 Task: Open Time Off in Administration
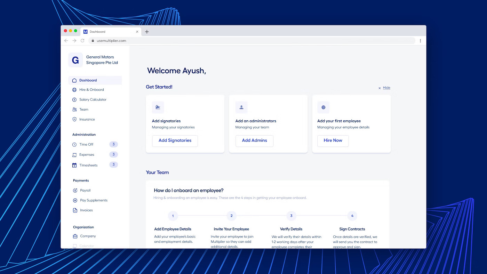point(87,144)
